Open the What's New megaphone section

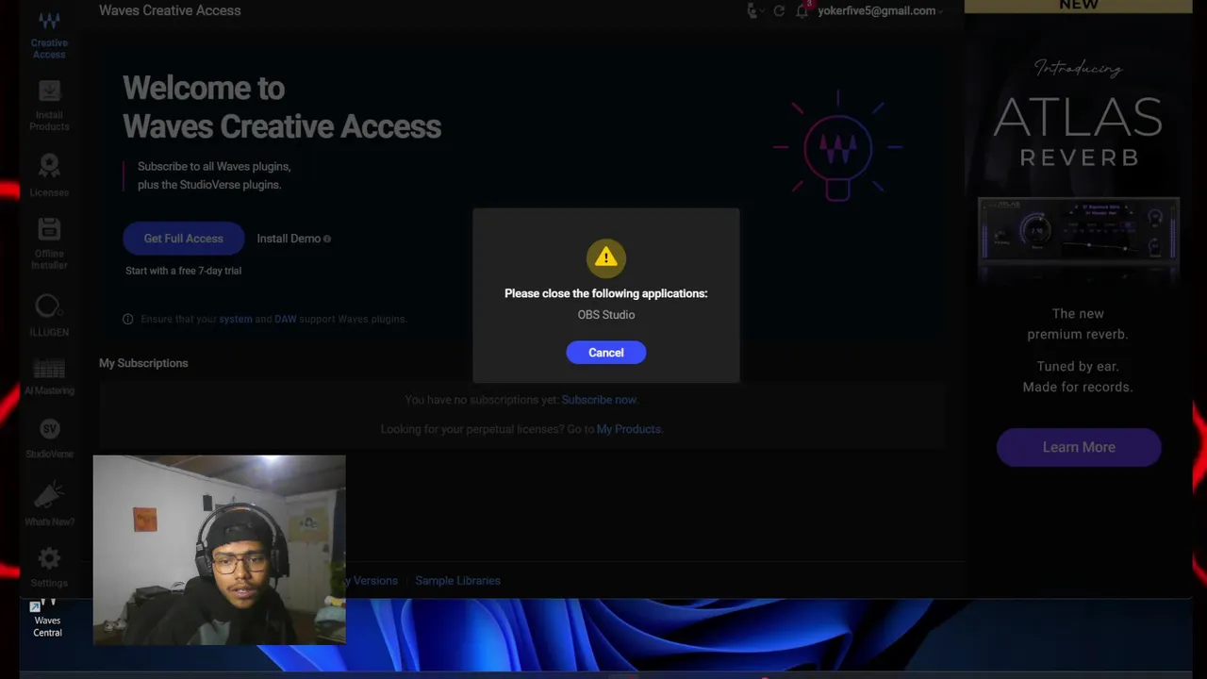coord(49,505)
